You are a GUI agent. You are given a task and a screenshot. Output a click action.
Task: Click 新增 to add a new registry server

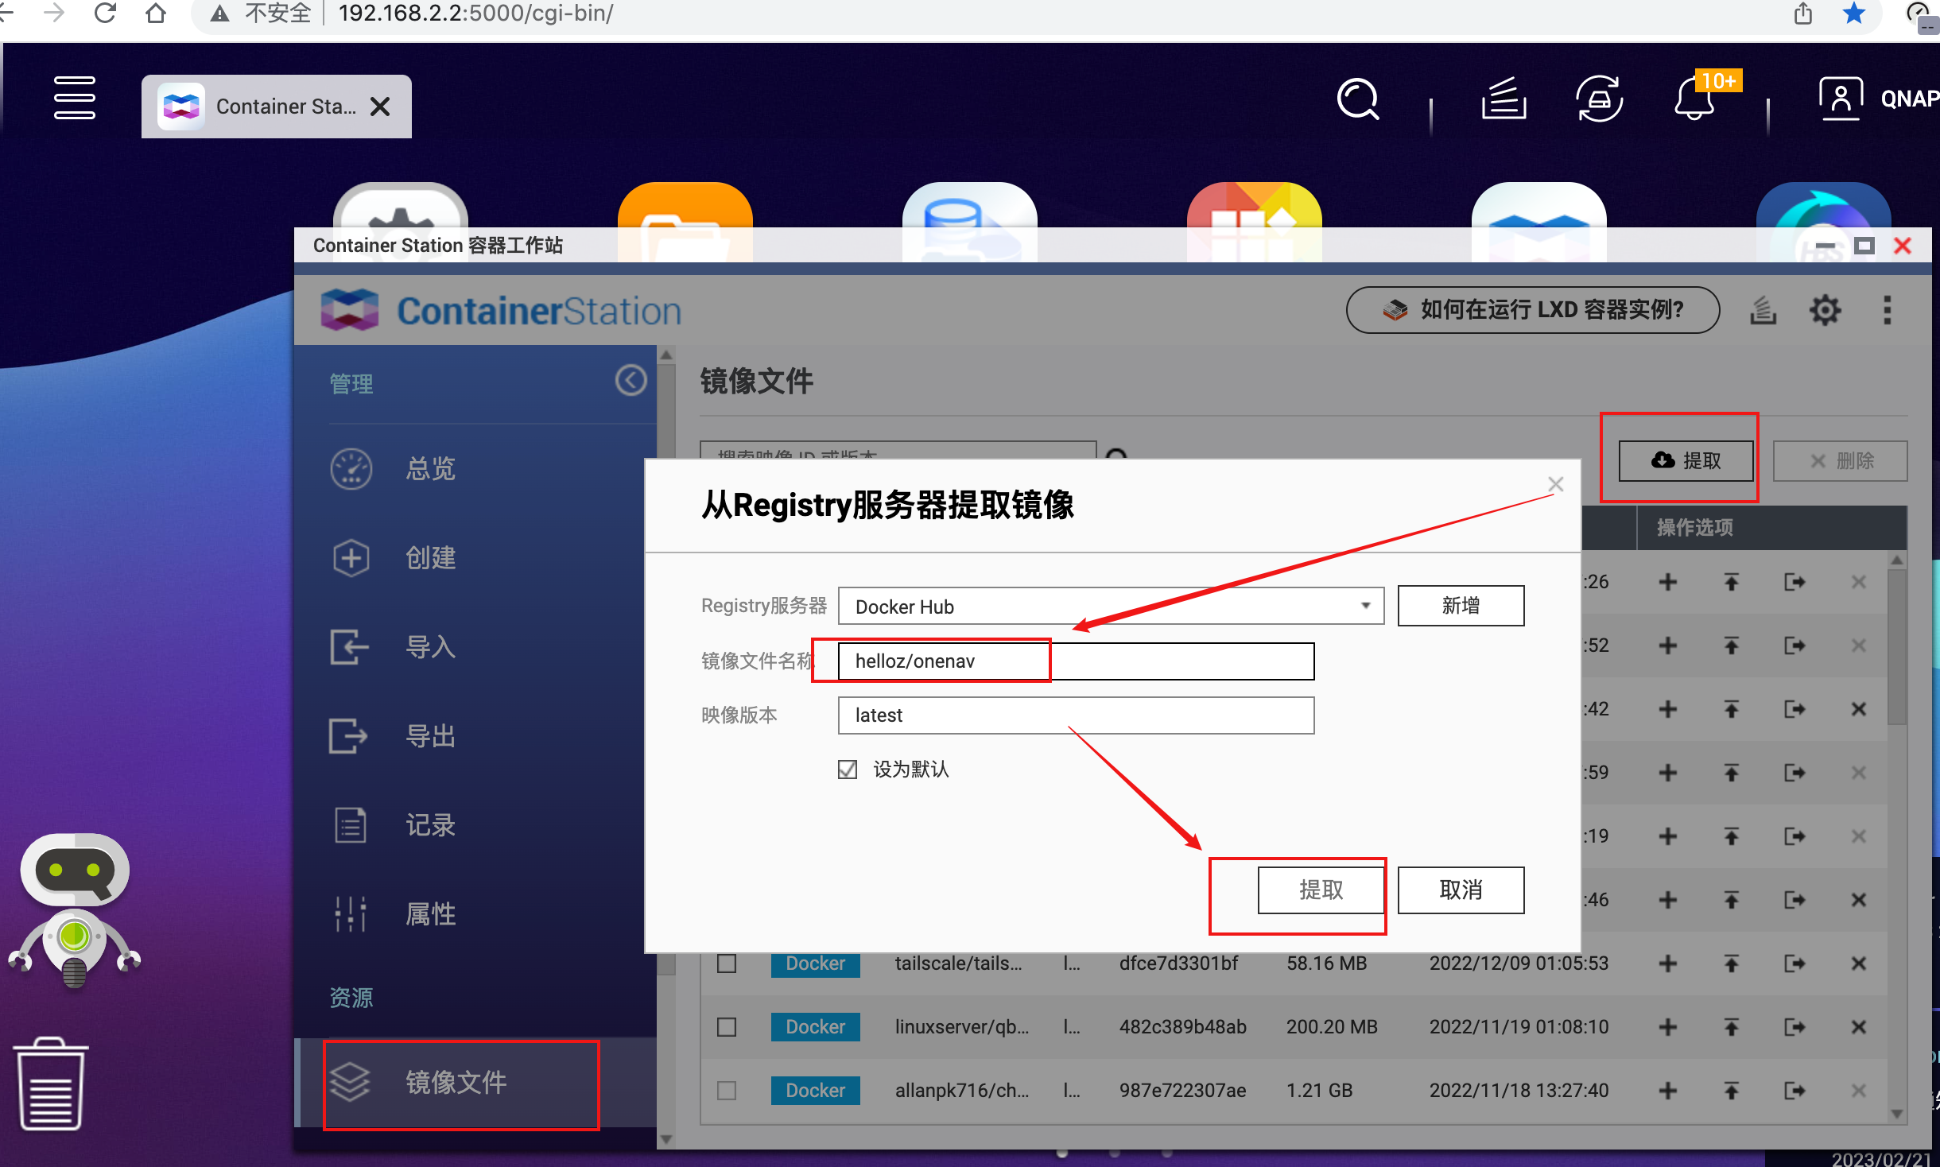point(1461,606)
